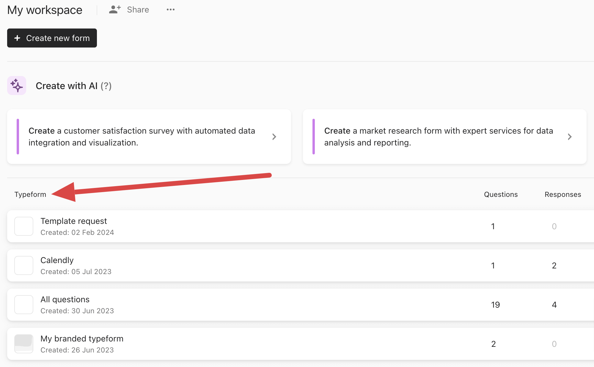Click response count 0 for Template request
The height and width of the screenshot is (367, 594).
click(x=554, y=226)
